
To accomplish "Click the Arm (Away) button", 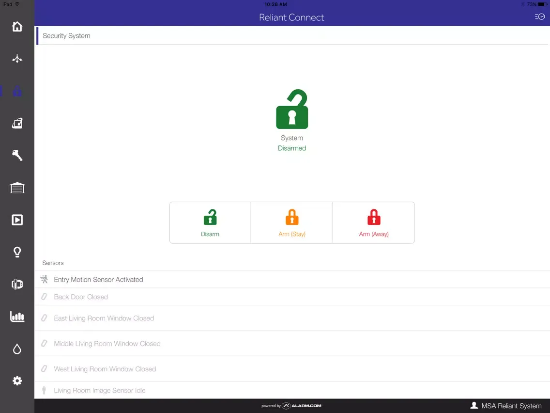I will pyautogui.click(x=374, y=222).
